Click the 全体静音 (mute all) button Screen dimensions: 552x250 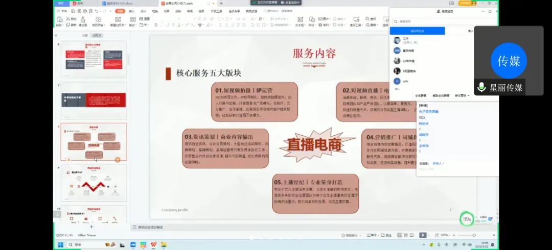[x=421, y=95]
